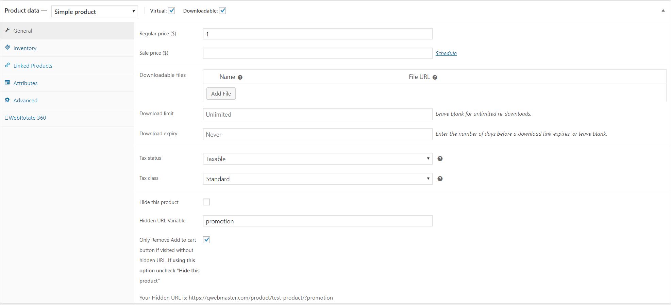Click the Hidden URL Variable input field
This screenshot has height=305, width=671.
317,221
